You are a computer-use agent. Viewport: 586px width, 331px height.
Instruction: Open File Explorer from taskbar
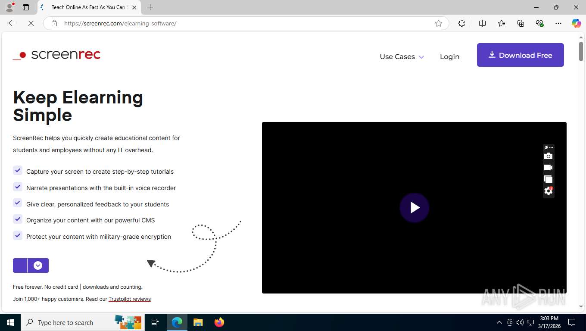(198, 322)
